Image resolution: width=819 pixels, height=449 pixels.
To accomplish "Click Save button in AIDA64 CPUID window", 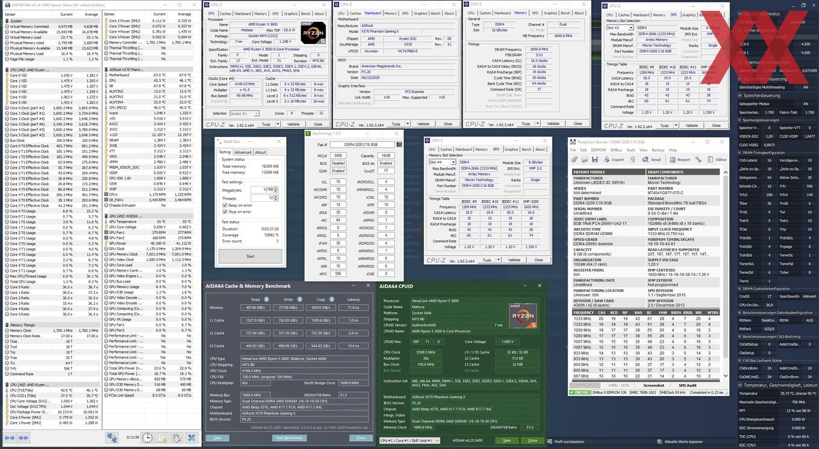I will click(x=506, y=440).
